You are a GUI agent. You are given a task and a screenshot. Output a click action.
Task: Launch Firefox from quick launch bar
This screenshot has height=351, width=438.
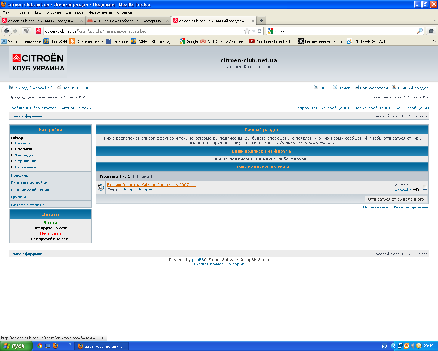click(55, 346)
